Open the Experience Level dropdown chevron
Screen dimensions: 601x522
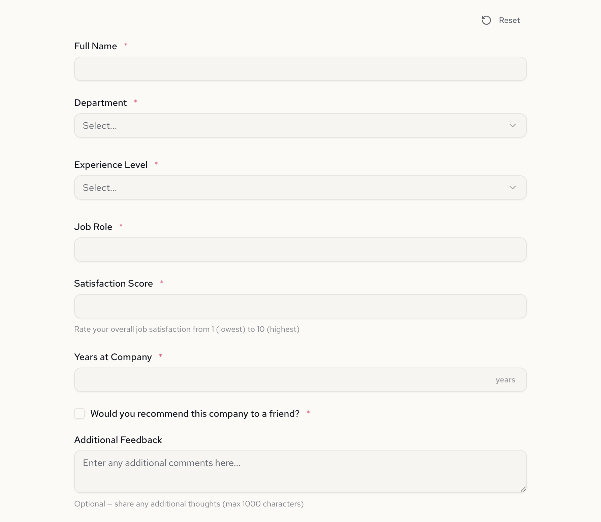coord(513,187)
